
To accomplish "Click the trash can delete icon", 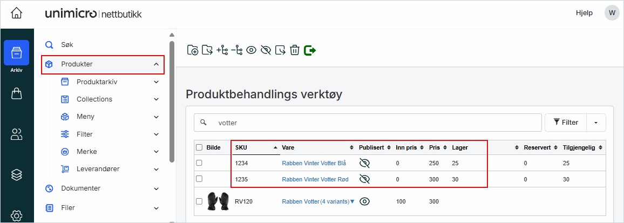I will 295,50.
